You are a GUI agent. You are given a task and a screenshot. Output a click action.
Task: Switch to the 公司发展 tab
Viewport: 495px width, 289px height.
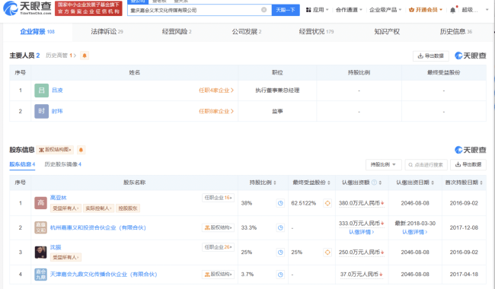tap(247, 31)
